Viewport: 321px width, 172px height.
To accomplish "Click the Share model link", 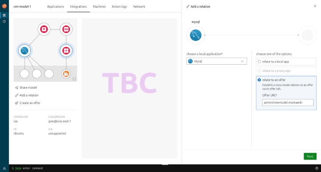I will 28,87.
